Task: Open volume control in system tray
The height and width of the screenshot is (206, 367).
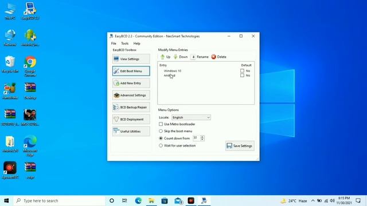Action: coord(333,201)
